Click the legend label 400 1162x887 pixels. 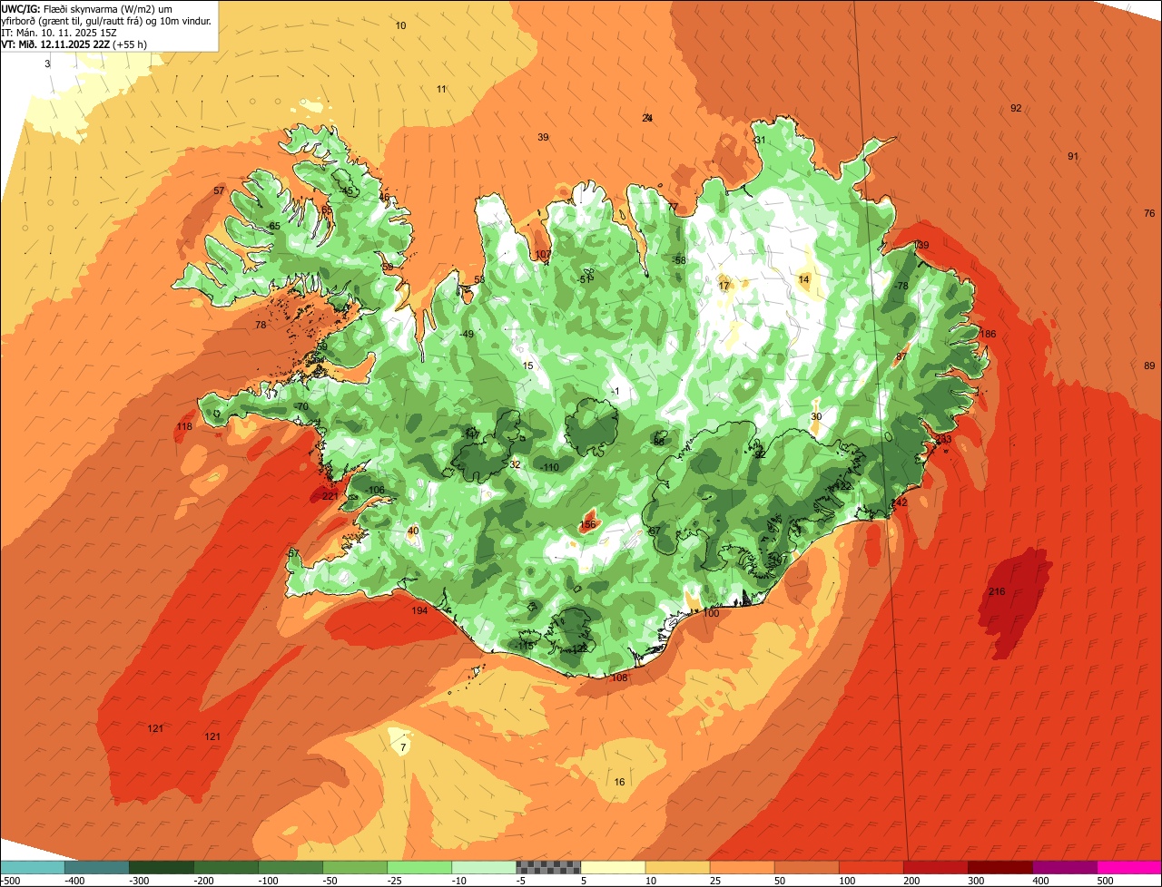(1041, 881)
